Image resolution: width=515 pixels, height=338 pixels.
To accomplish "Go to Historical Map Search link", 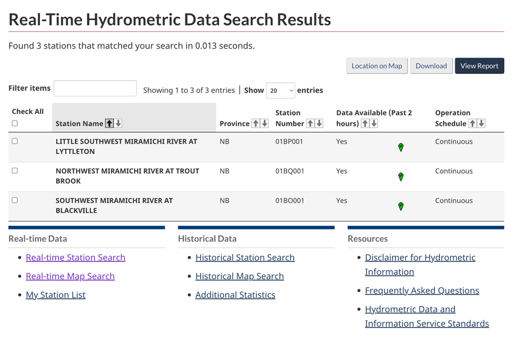I will (239, 276).
